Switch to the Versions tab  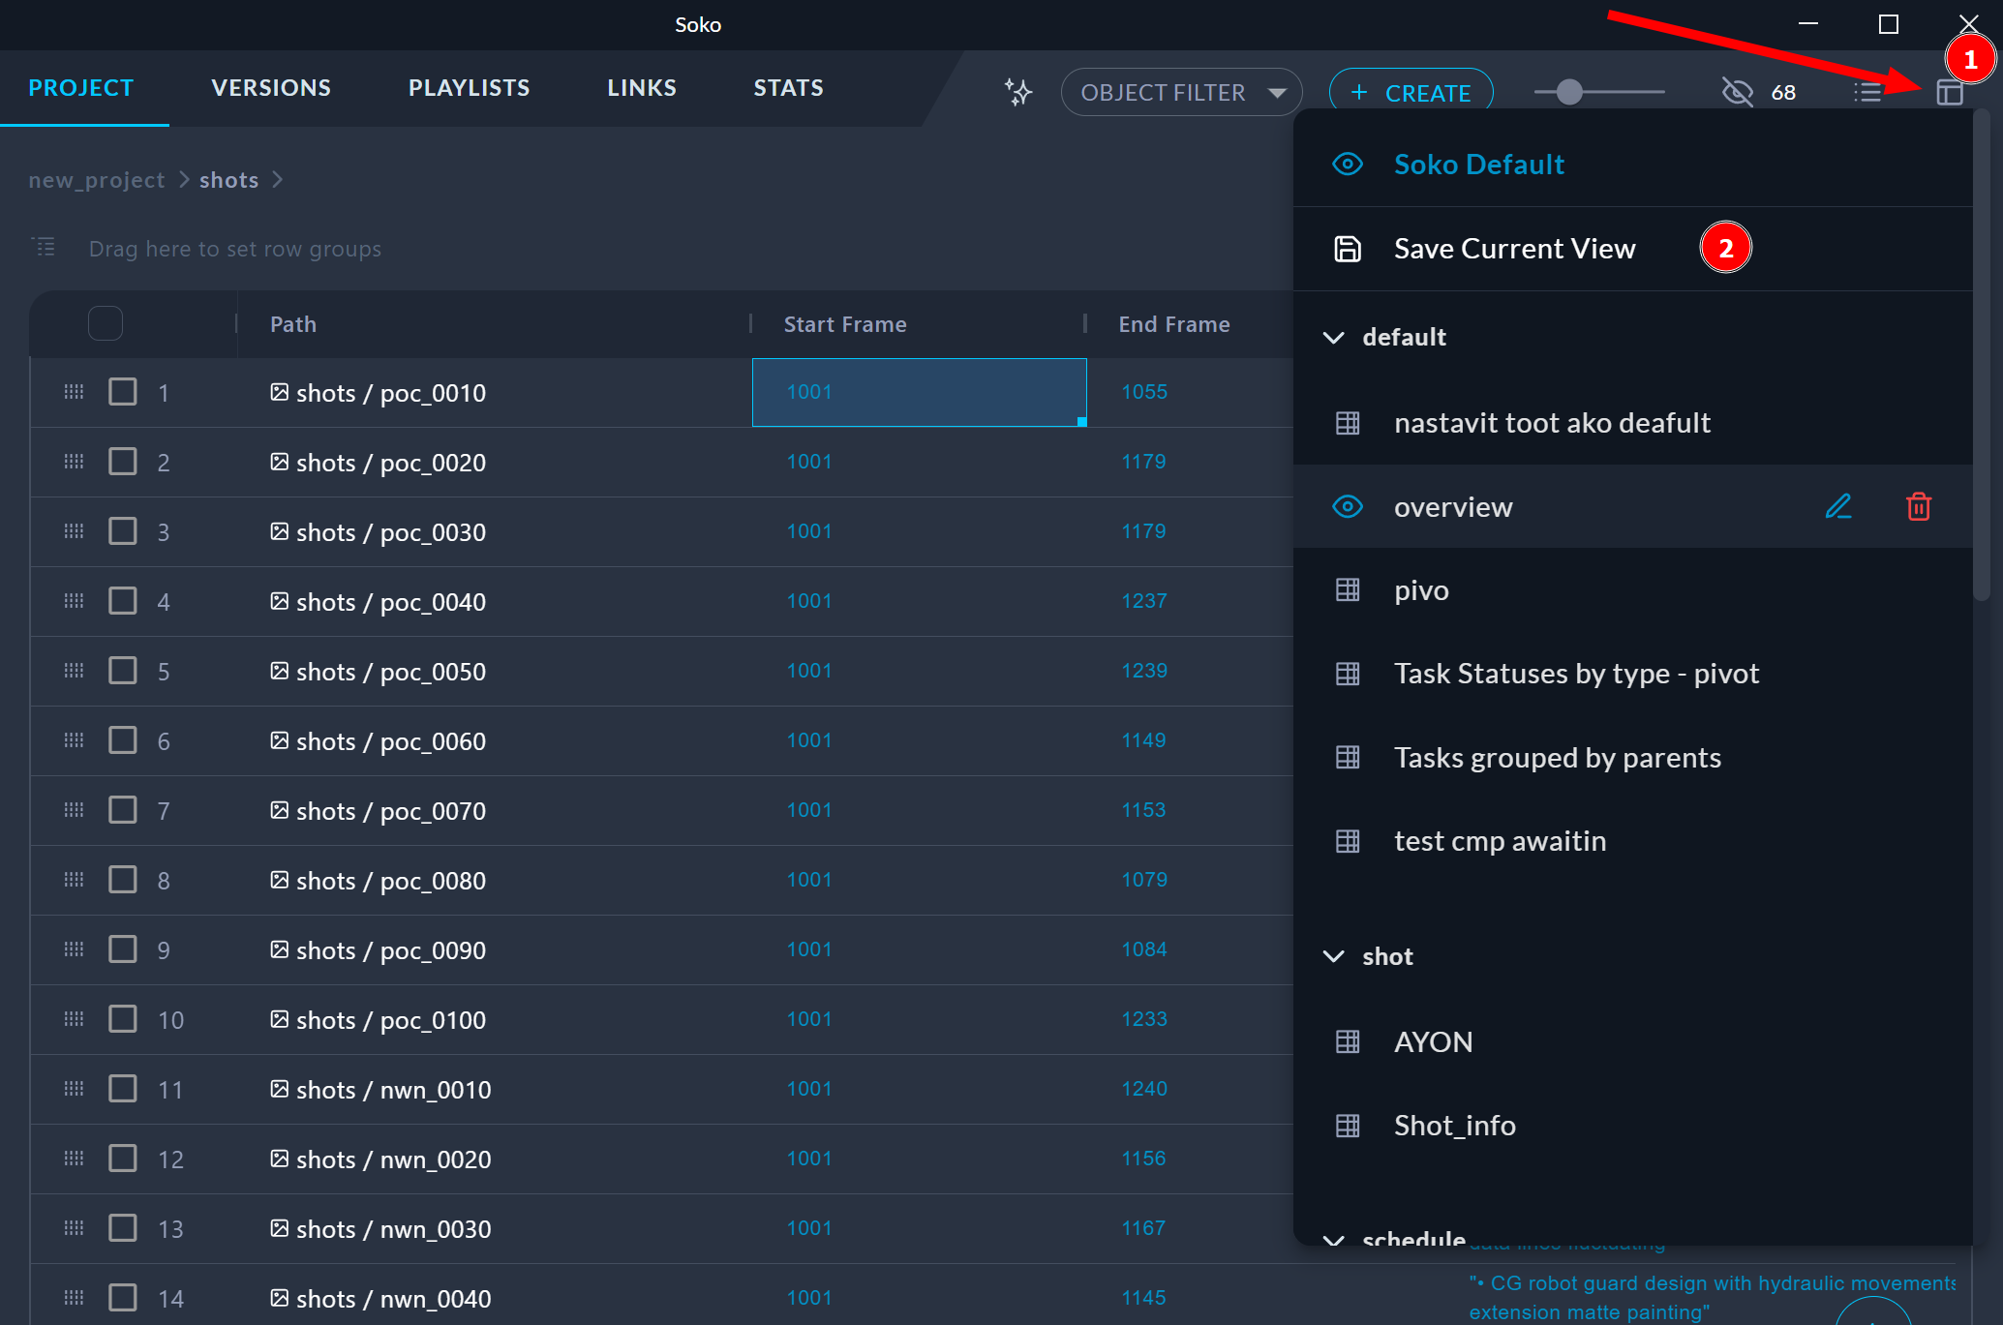[271, 88]
